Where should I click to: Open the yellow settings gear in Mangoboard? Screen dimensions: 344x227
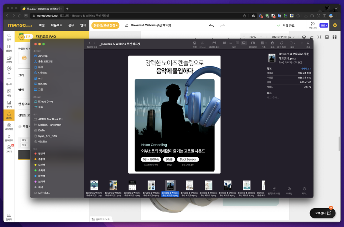pyautogui.click(x=335, y=25)
